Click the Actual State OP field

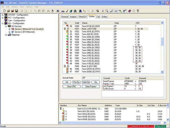(91, 78)
